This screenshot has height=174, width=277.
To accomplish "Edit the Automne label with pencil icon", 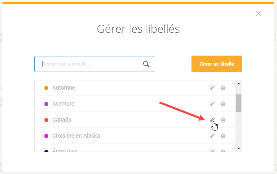I will (212, 88).
